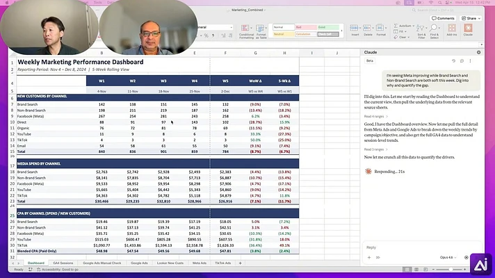This screenshot has height=278, width=495.
Task: Open Conditional Formatting in the ribbon
Action: point(246,31)
